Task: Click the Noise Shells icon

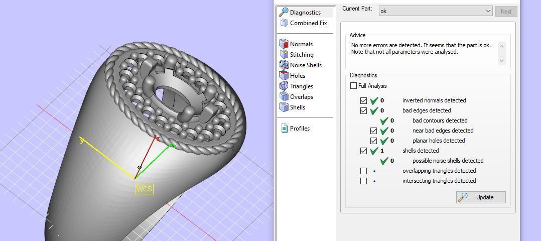Action: point(284,65)
